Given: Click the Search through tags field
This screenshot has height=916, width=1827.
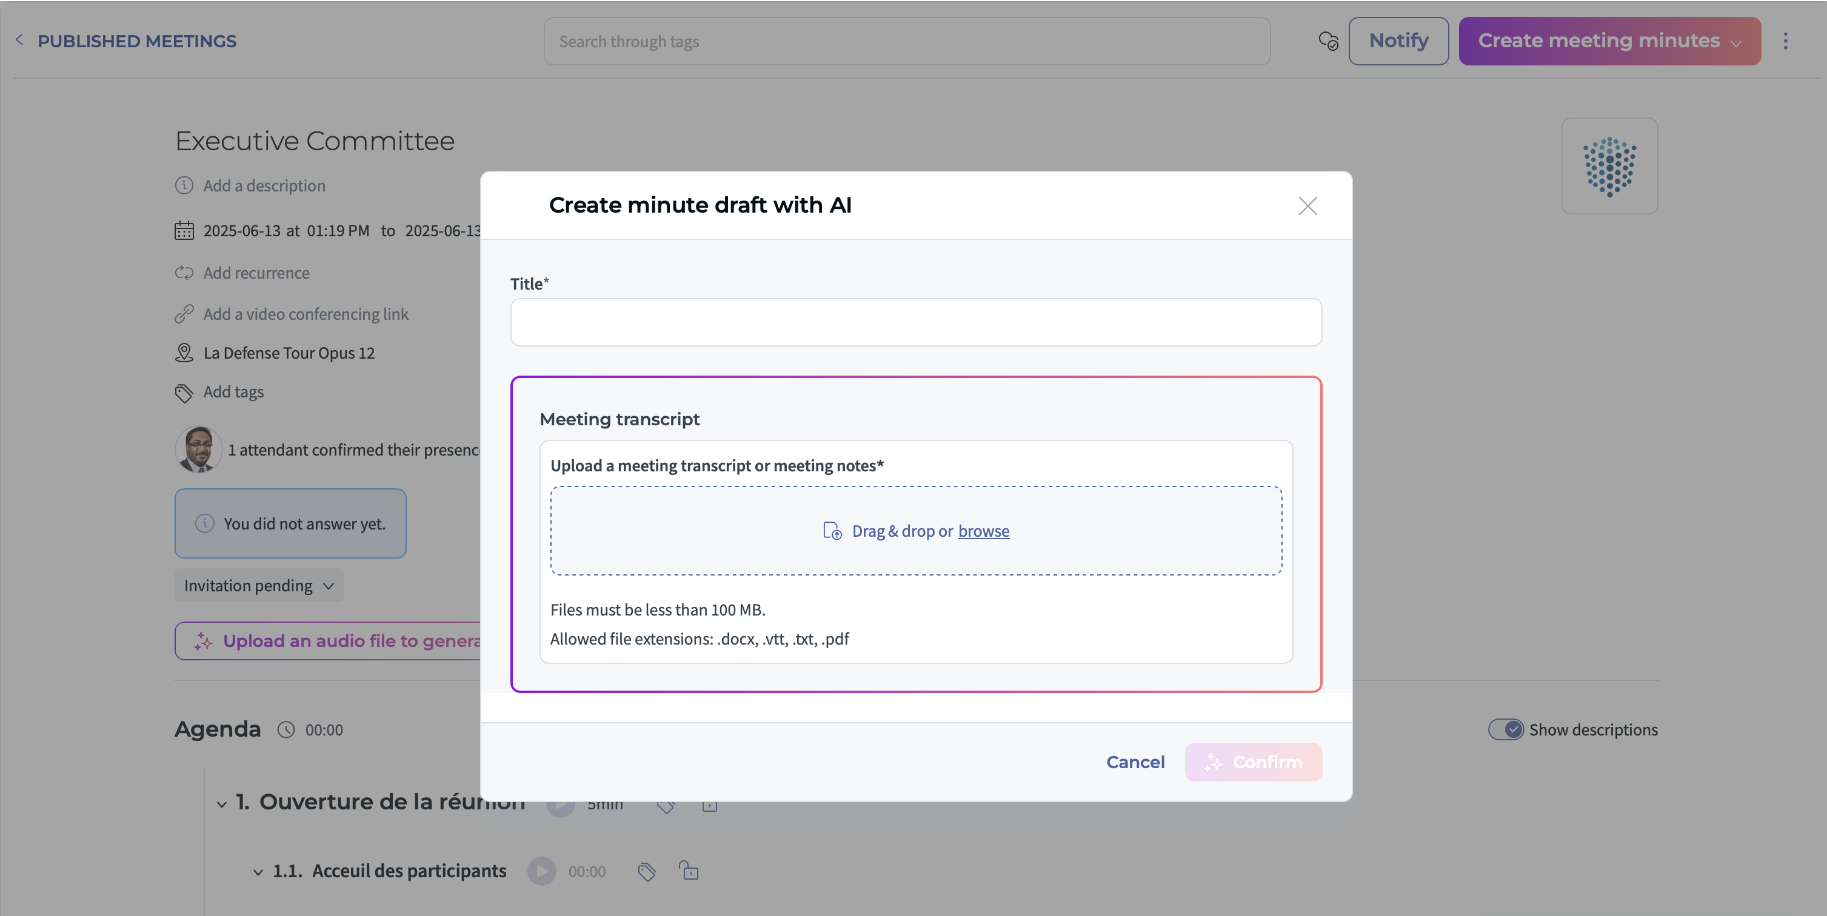Looking at the screenshot, I should click(906, 41).
